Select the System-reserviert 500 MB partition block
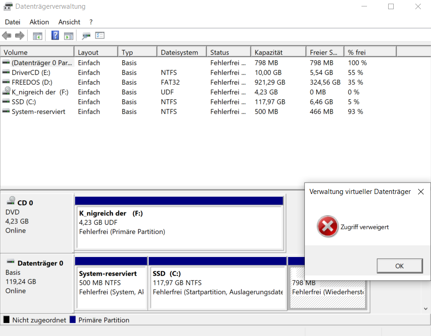431x336 pixels. 111,287
